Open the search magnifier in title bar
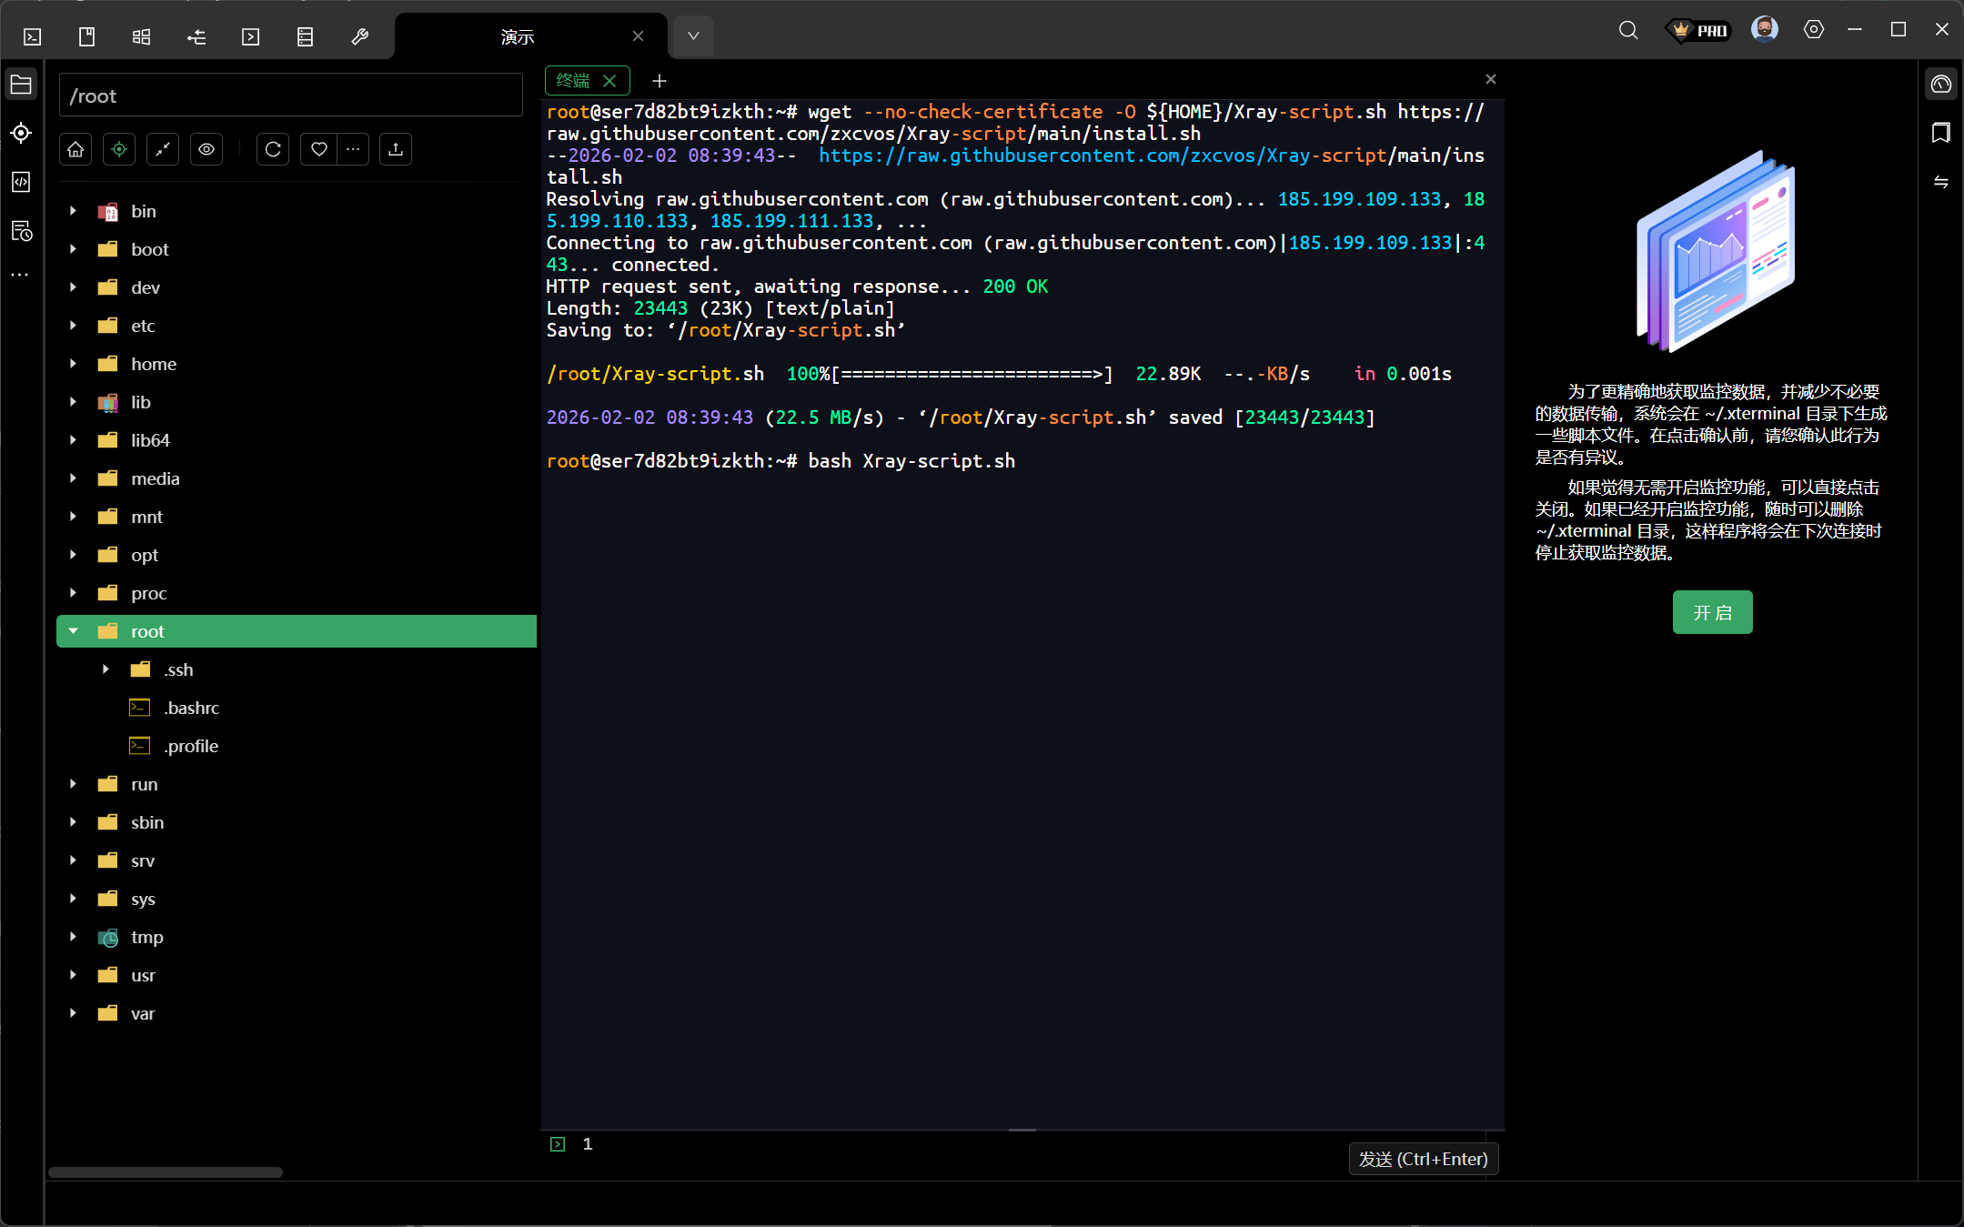Image resolution: width=1964 pixels, height=1227 pixels. [x=1628, y=31]
